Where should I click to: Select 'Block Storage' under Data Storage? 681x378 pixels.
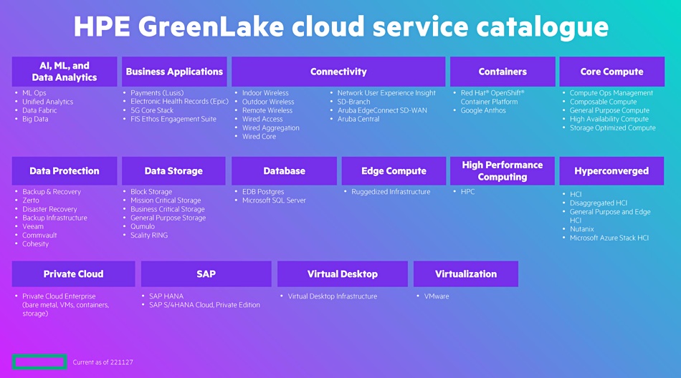click(x=151, y=191)
